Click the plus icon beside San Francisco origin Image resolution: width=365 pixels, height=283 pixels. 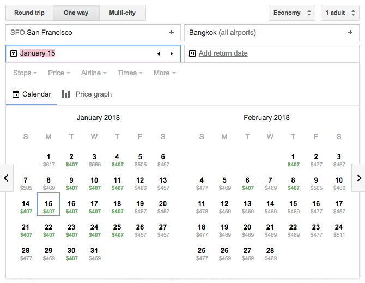tap(172, 33)
